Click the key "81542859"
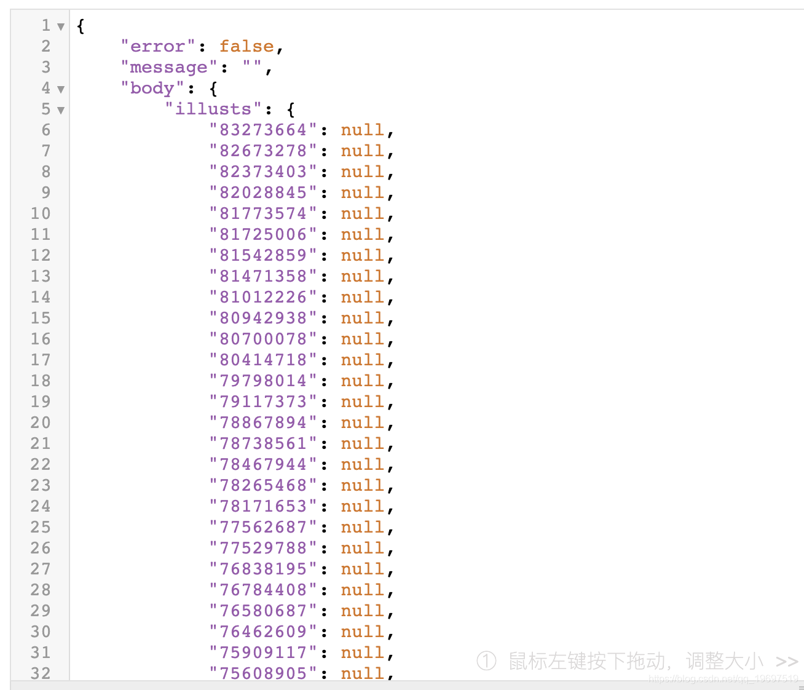Screen dimensions: 804x690 click(263, 255)
